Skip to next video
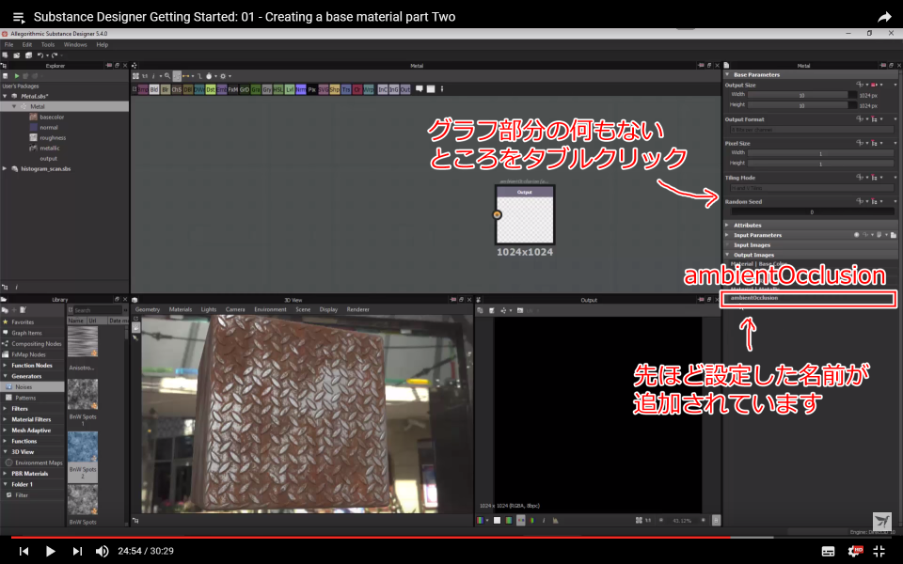 76,552
